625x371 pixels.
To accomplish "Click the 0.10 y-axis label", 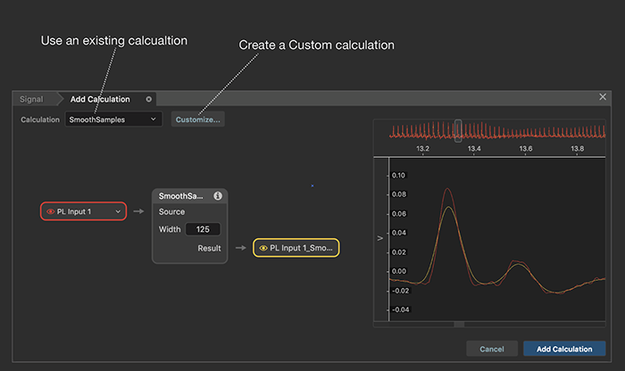I will click(x=398, y=175).
